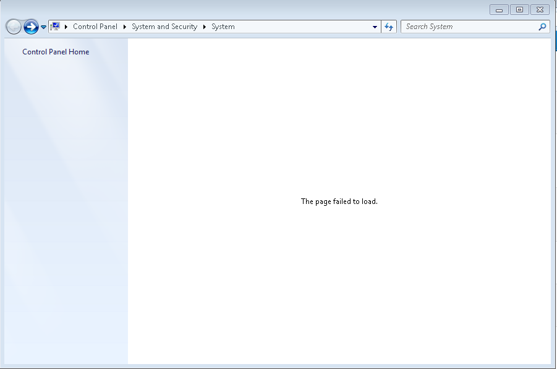Viewport: 557px width, 369px height.
Task: Open the recent pages dropdown arrow
Action: (43, 27)
